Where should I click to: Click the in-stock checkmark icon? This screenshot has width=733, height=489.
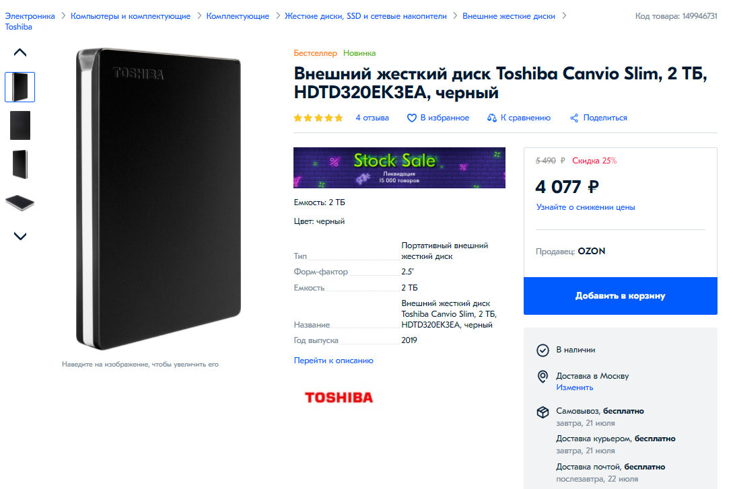pos(543,350)
